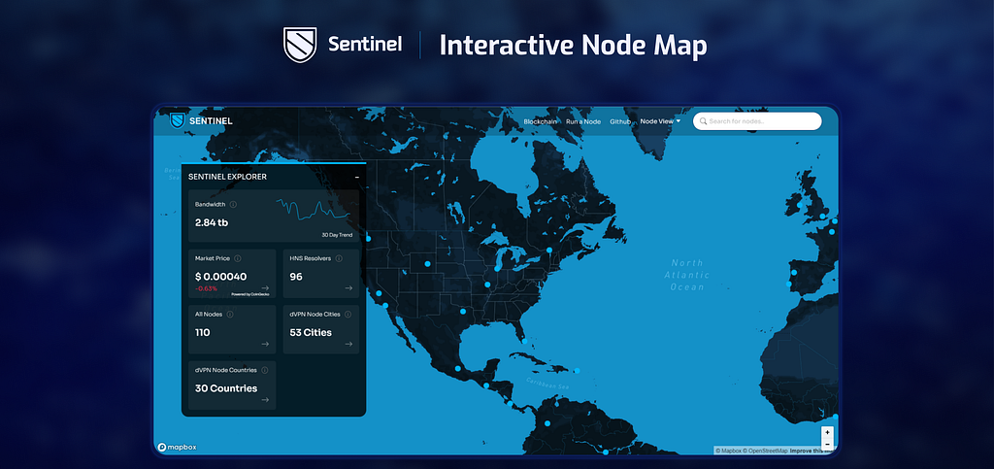
Task: Collapse the Sentinel Explorer panel
Action: 357,177
